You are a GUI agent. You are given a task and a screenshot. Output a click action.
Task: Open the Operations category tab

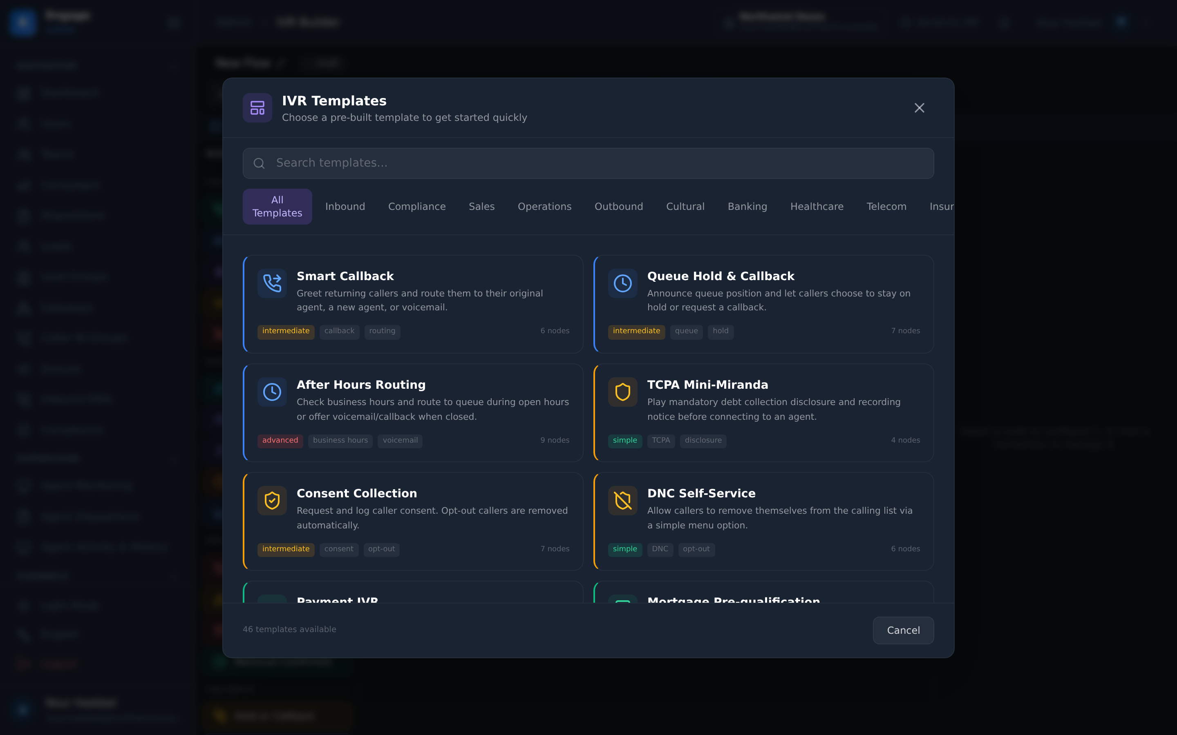(544, 207)
